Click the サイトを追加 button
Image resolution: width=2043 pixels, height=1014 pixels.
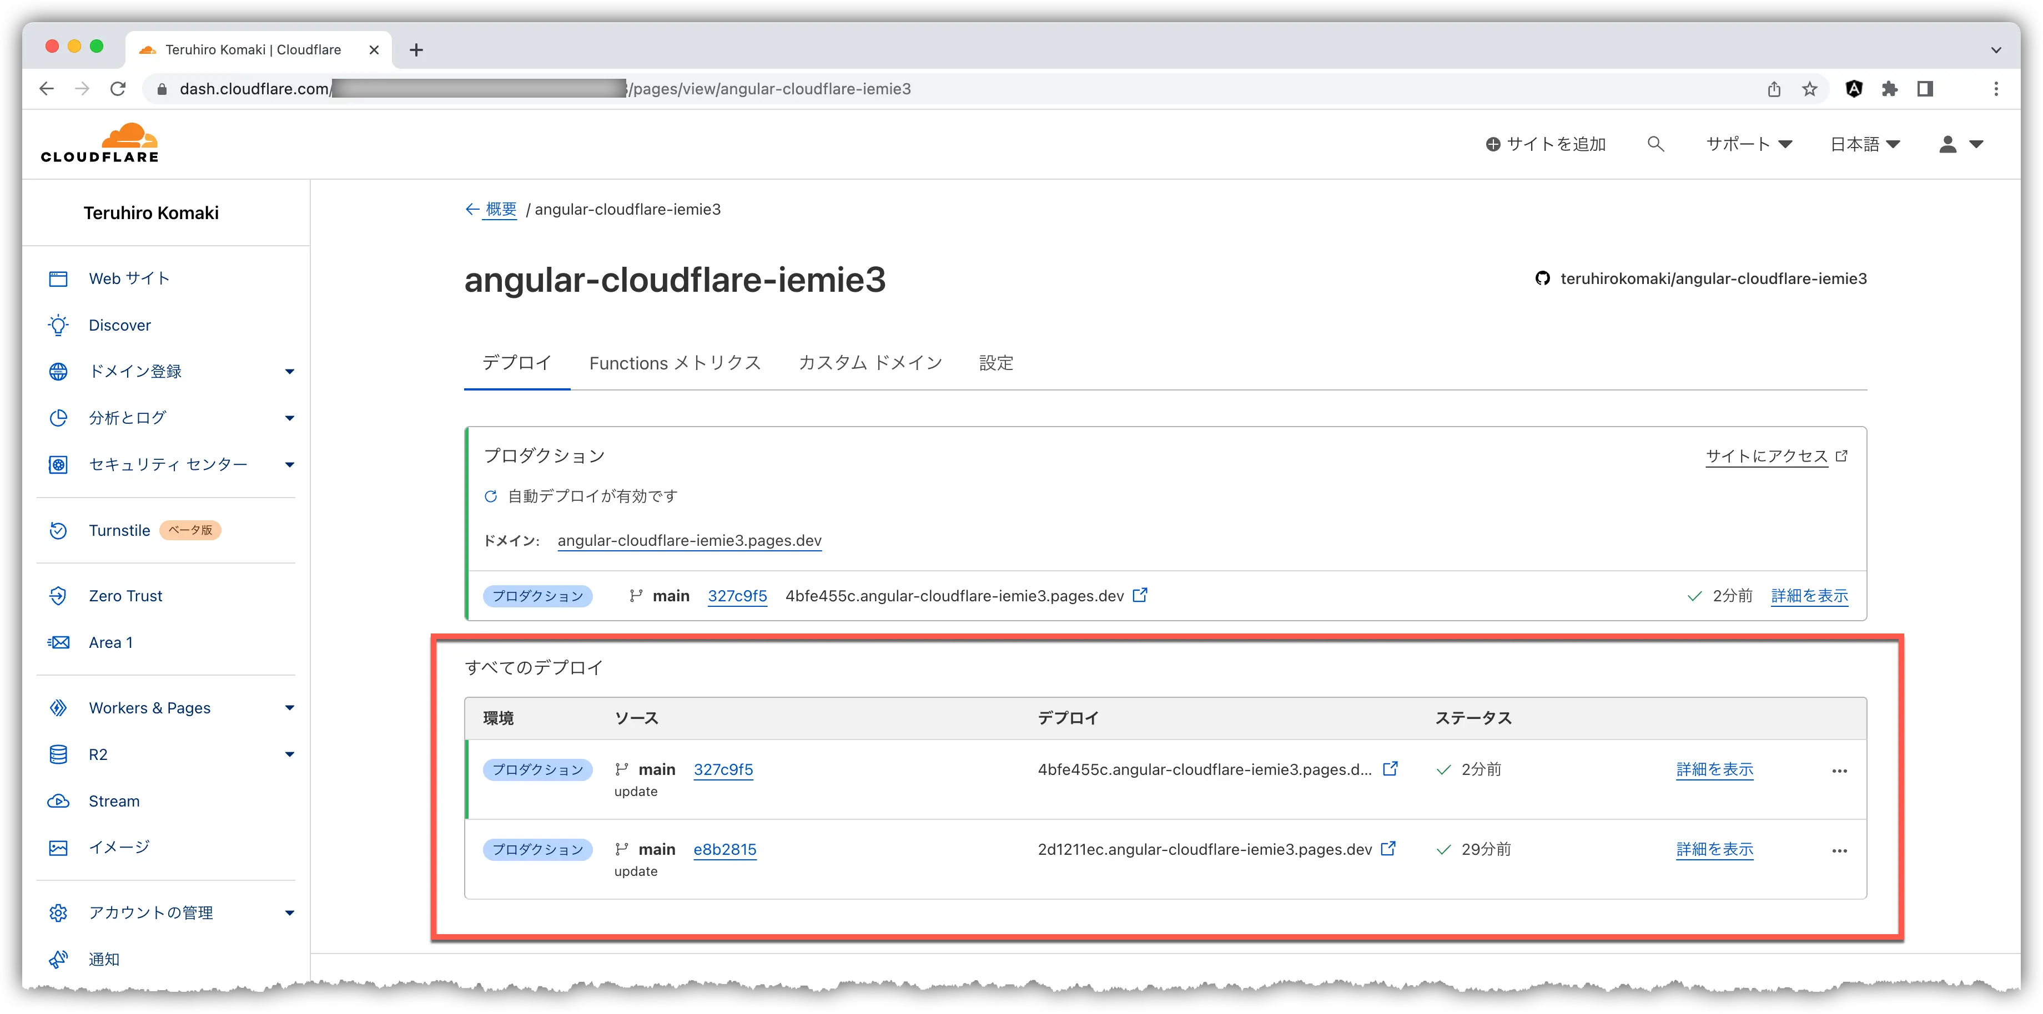coord(1547,143)
